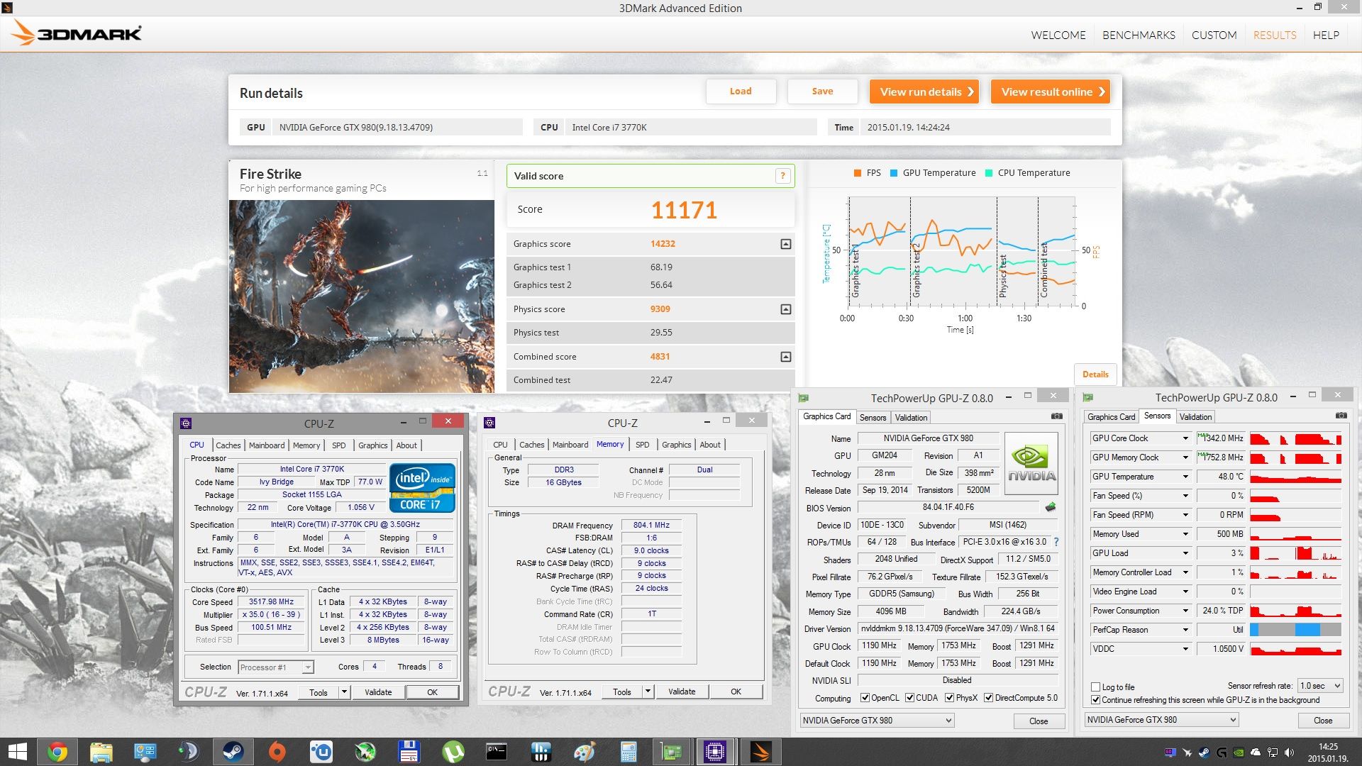Open GPU selector dropdown in Sensors window

pos(1161,720)
